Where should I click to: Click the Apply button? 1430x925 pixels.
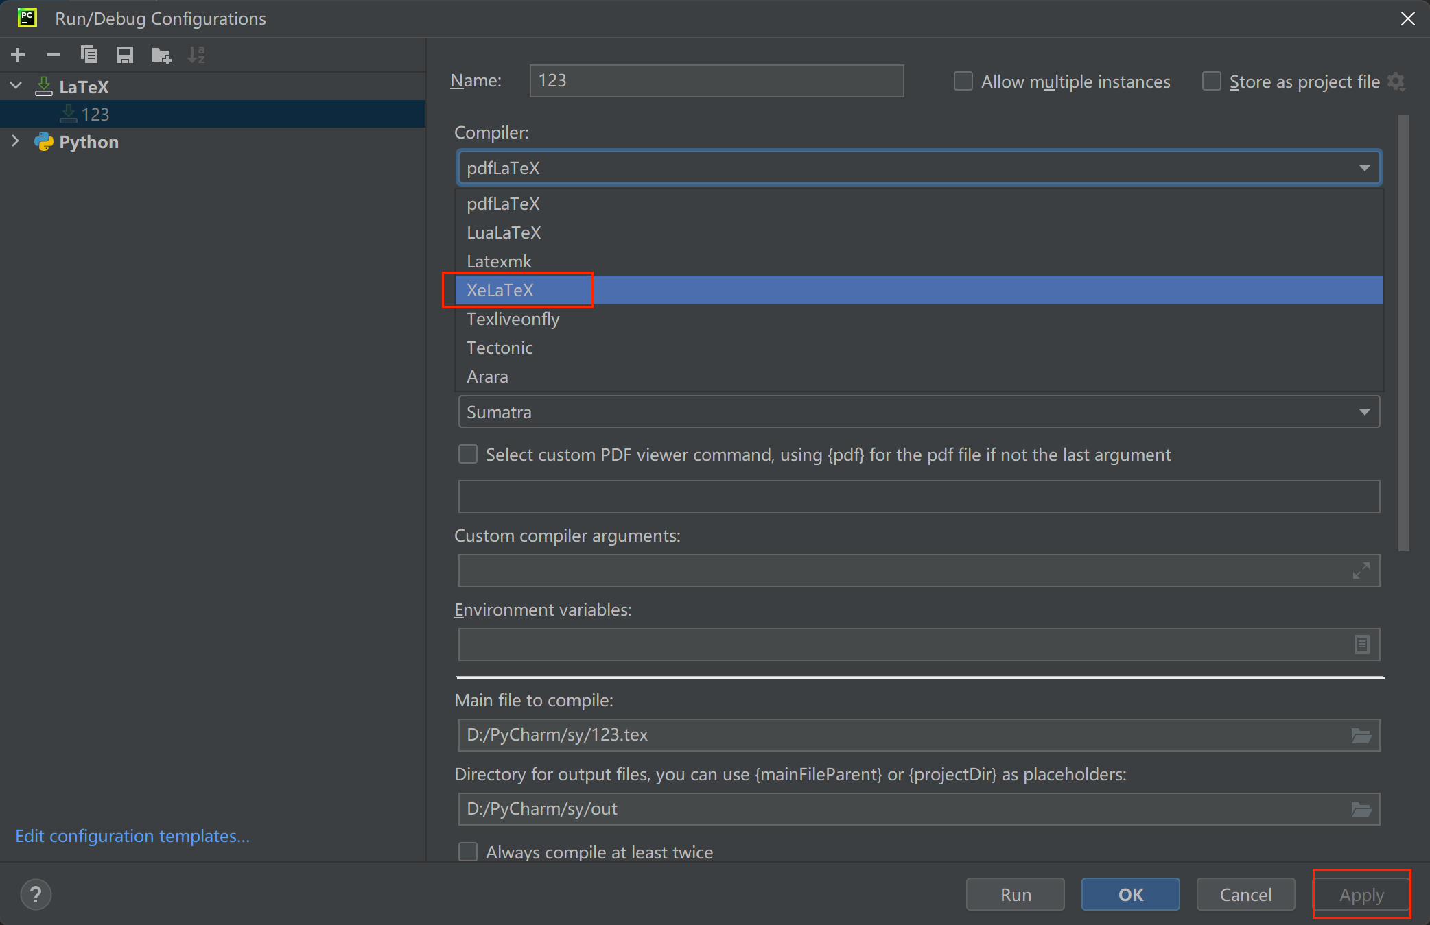tap(1361, 895)
